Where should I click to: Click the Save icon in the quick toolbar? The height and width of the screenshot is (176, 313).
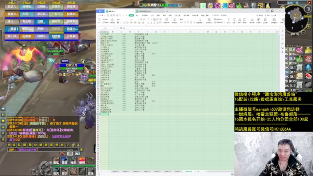(x=108, y=15)
